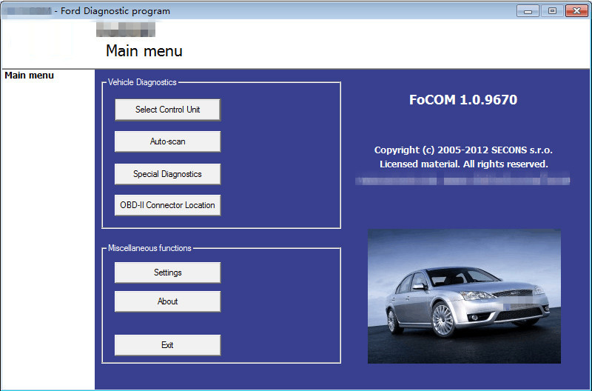The image size is (592, 391).
Task: Click the Vehicle Diagnostics group label
Action: (x=142, y=82)
